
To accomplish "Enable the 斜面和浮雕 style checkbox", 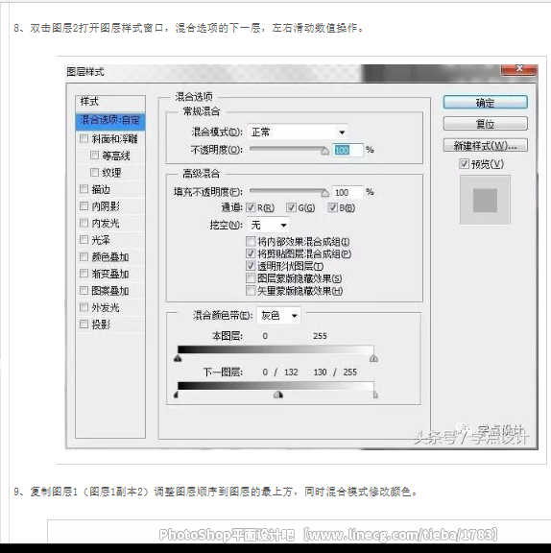I will click(84, 138).
